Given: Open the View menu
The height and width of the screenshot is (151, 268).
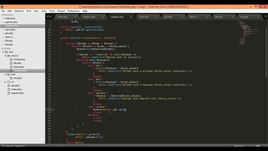Looking at the screenshot, I should pyautogui.click(x=36, y=11).
